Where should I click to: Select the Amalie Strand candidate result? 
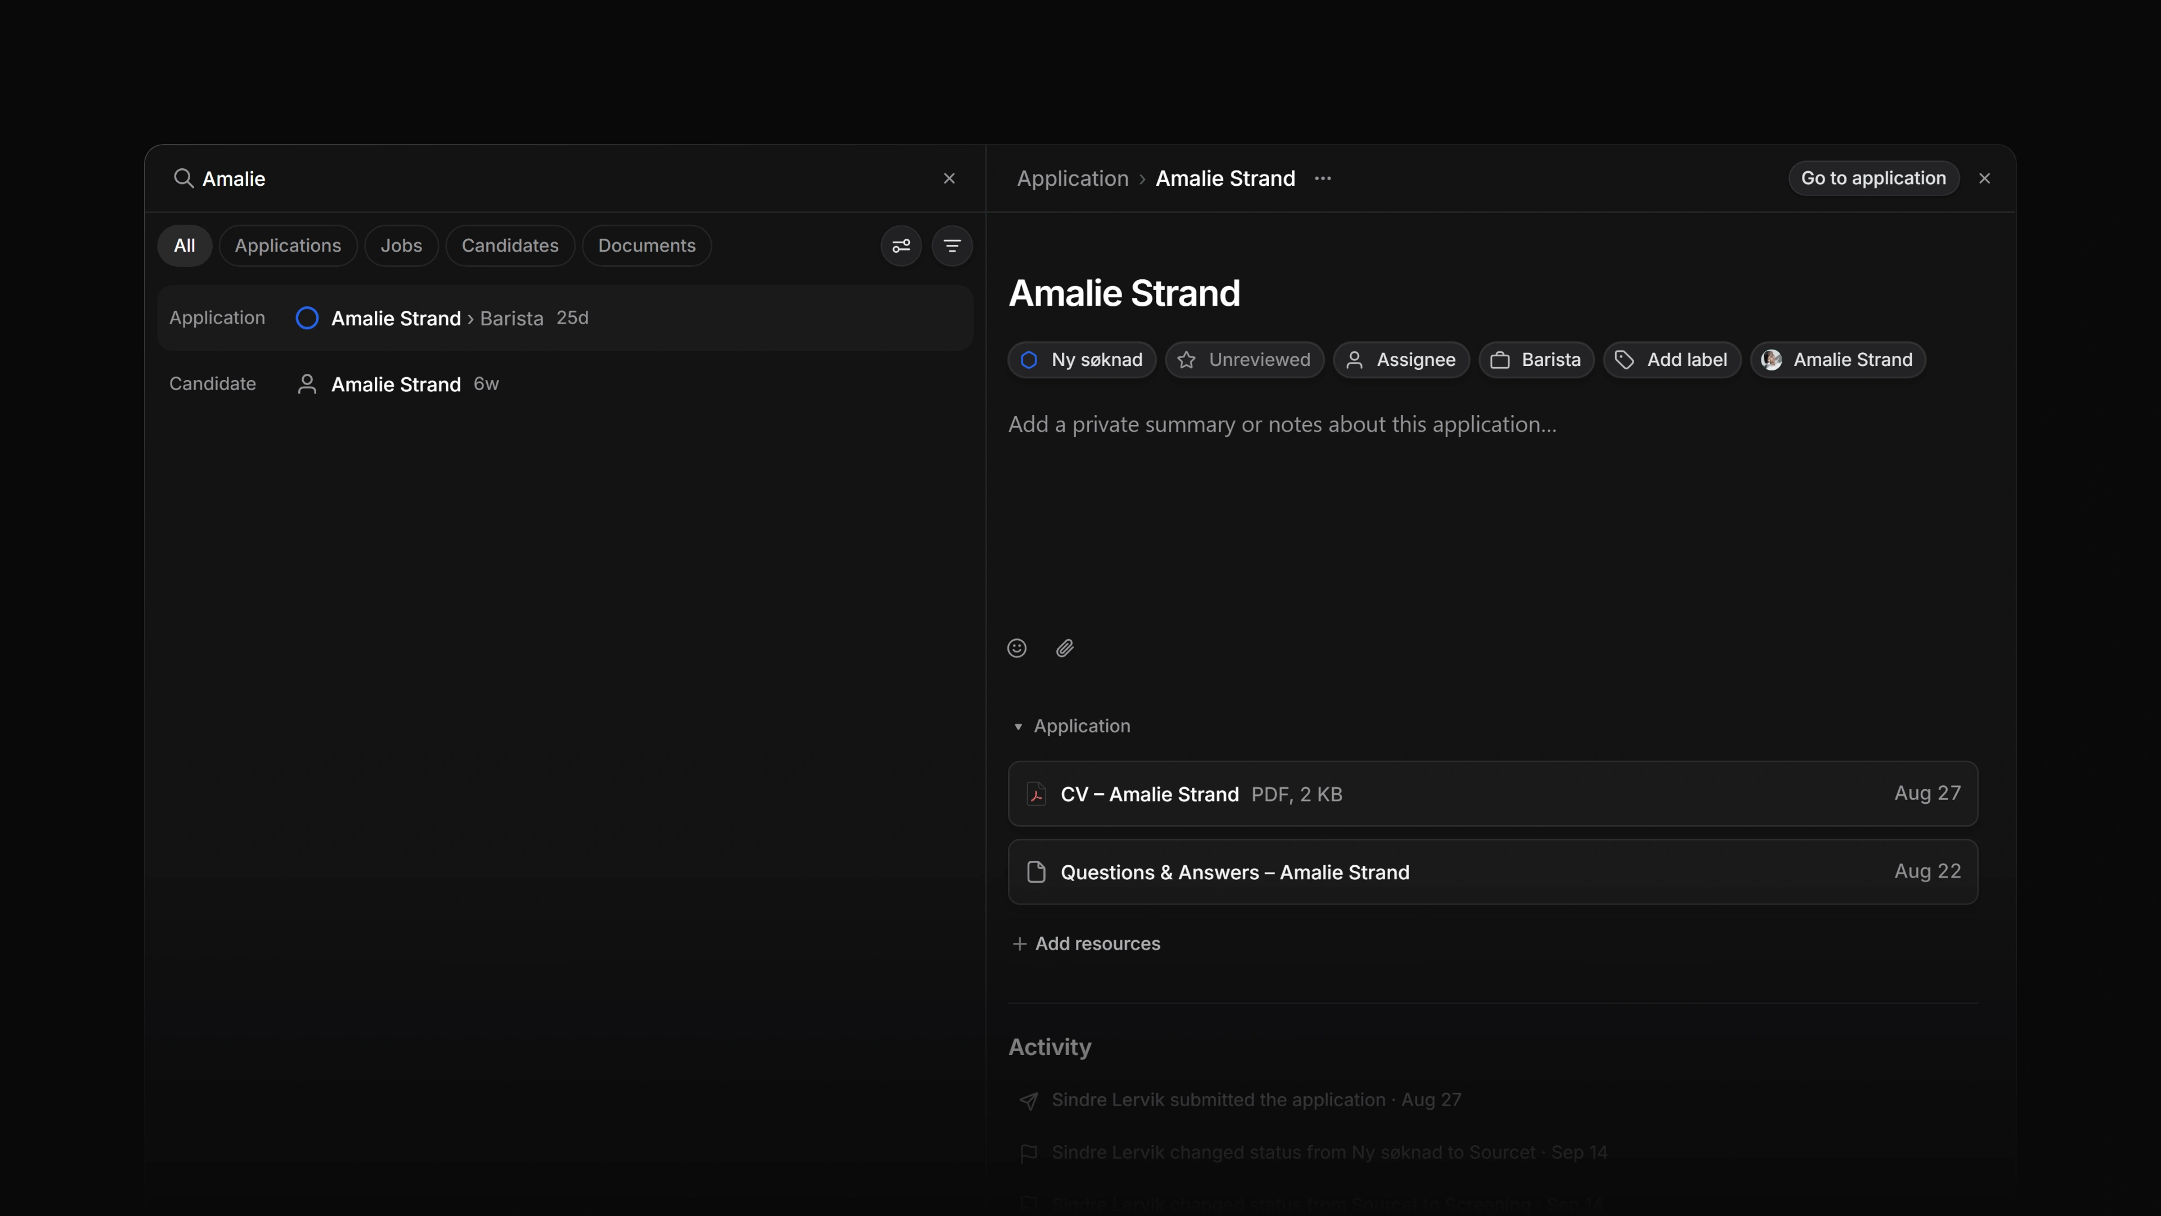[x=566, y=385]
